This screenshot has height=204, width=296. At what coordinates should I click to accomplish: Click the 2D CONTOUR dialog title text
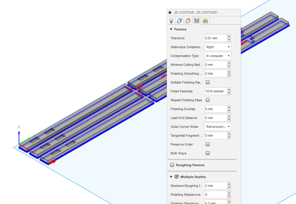pyautogui.click(x=196, y=12)
